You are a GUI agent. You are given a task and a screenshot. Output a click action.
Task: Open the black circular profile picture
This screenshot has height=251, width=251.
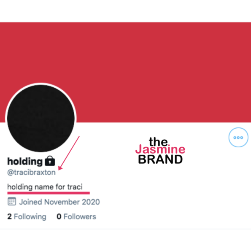coord(41,118)
